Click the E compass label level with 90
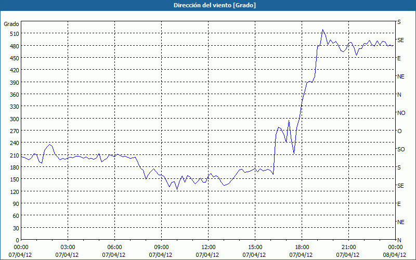The width and height of the screenshot is (416, 260). (399, 204)
